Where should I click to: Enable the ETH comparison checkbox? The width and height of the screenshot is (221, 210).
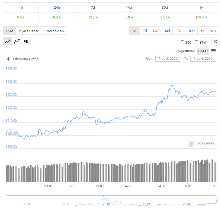[x=197, y=42]
